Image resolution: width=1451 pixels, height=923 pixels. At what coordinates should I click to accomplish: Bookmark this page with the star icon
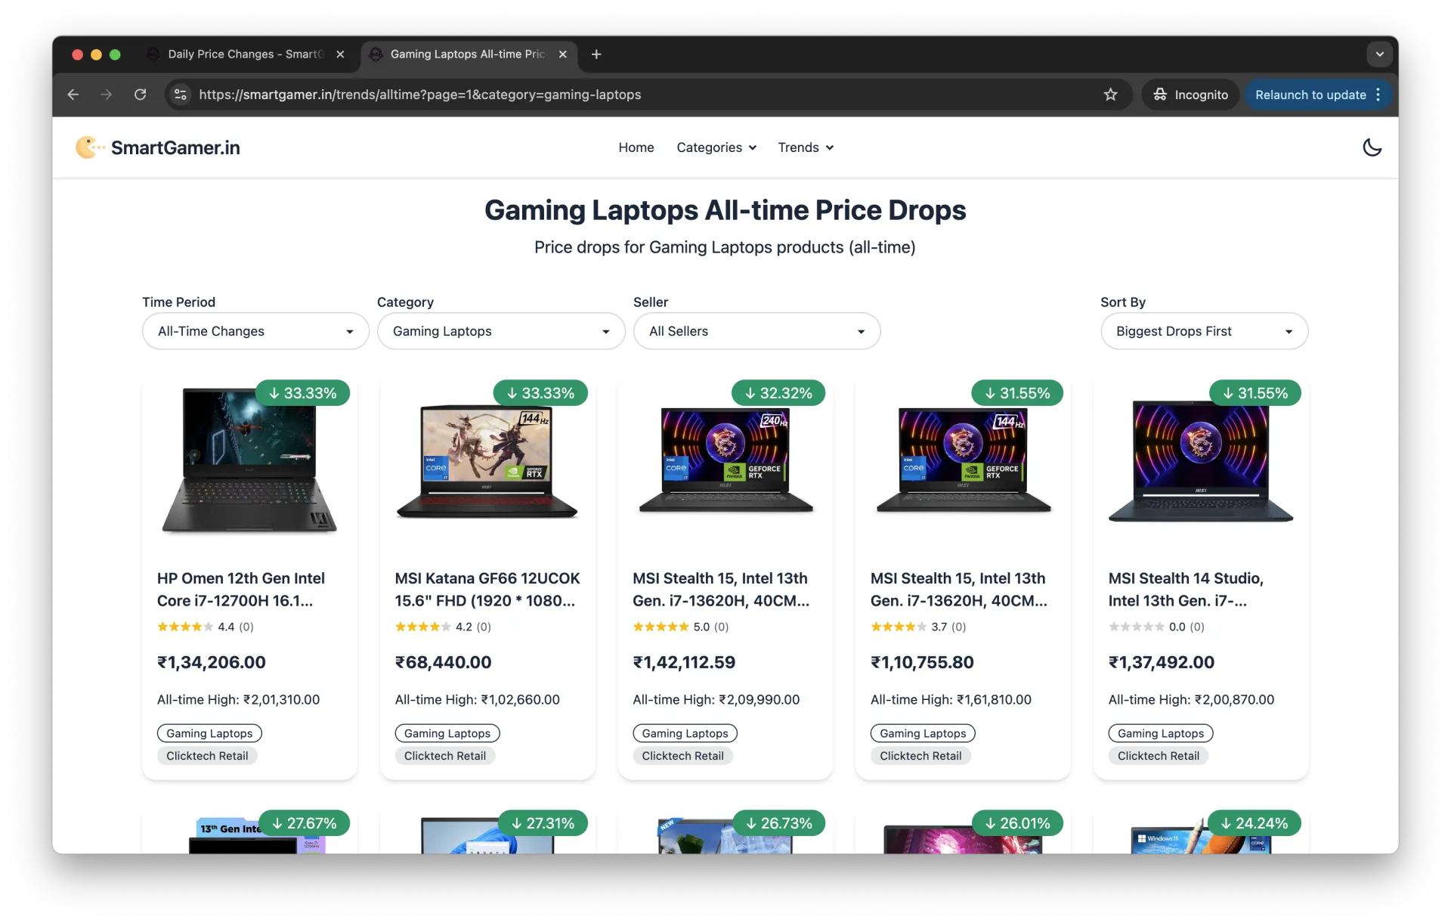[1110, 94]
